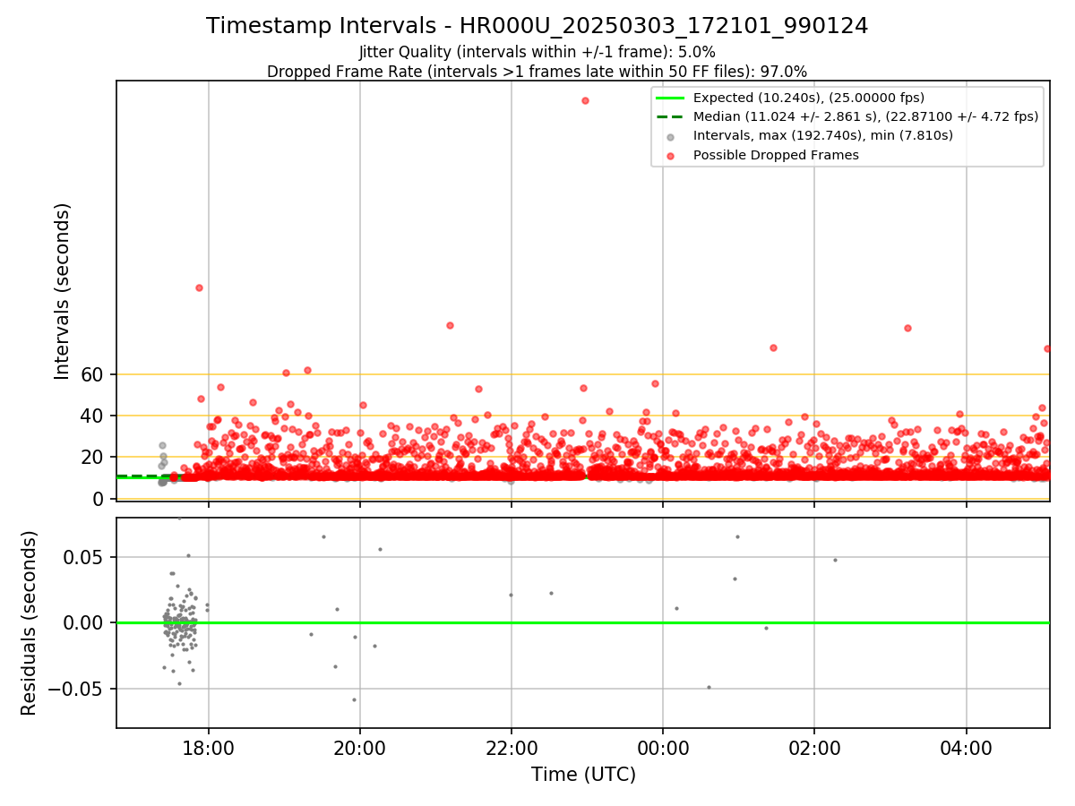Click the 'Expected (10.240s)' legend entry
1075x806 pixels.
[809, 98]
